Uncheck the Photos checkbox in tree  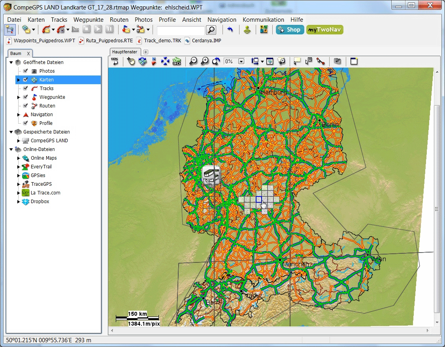(26, 71)
